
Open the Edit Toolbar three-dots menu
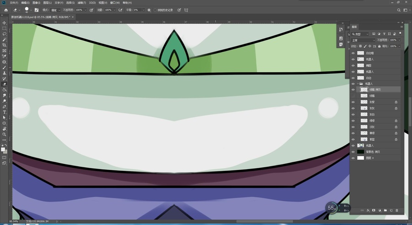click(x=4, y=140)
